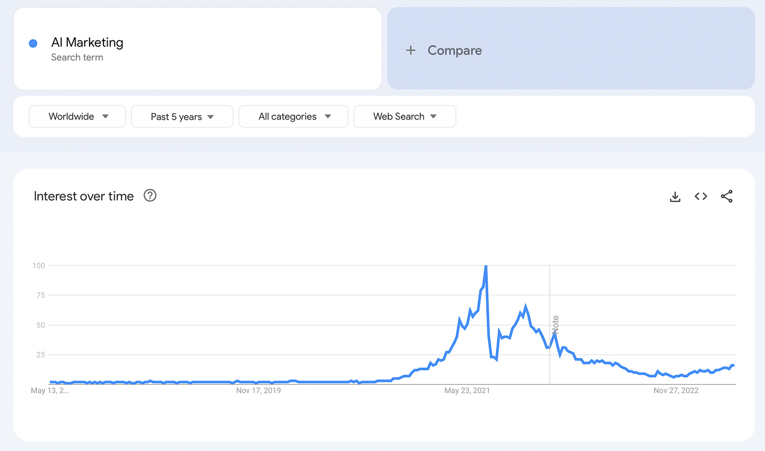Open the All categories dropdown
The height and width of the screenshot is (451, 765).
click(x=293, y=117)
